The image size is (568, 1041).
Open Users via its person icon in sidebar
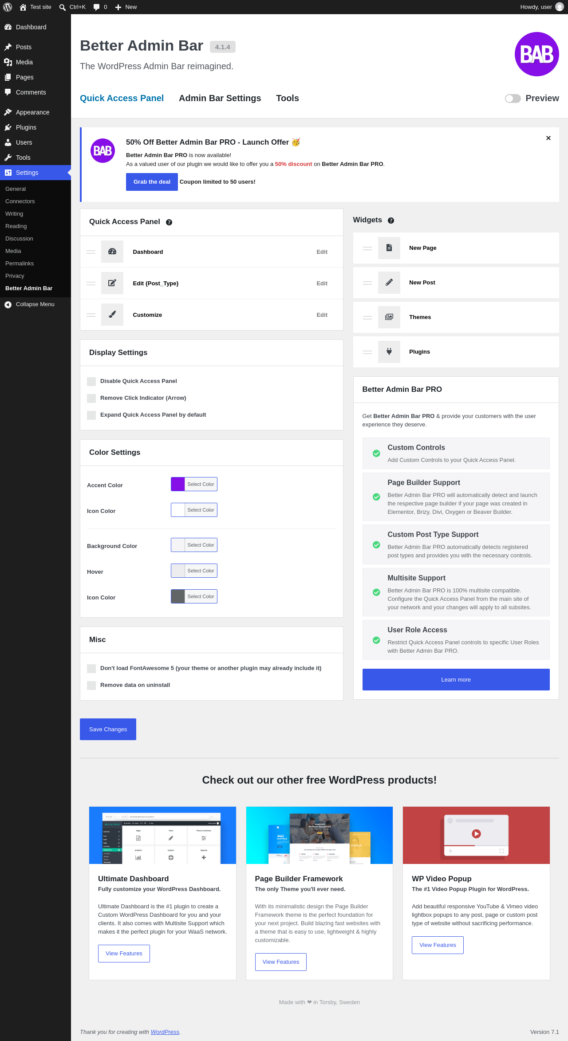point(8,142)
